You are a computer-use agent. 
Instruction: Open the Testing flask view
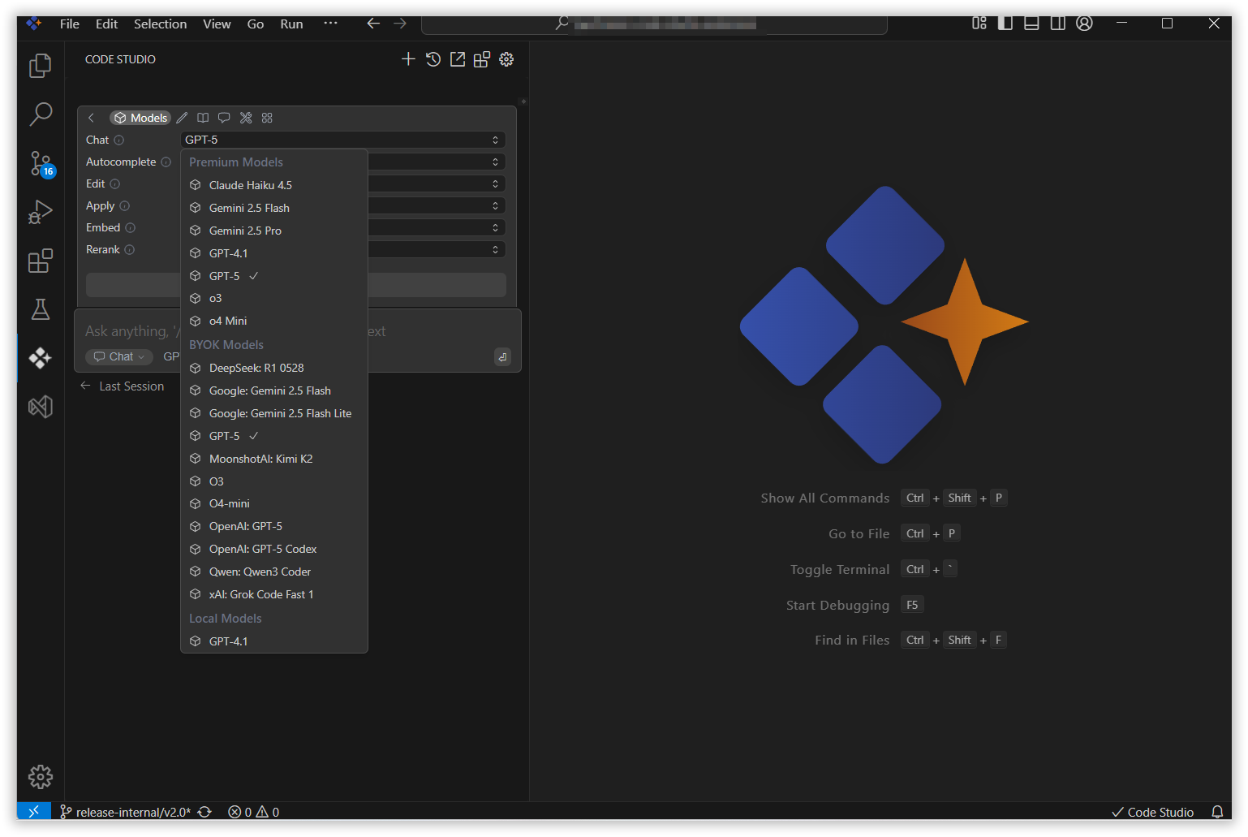coord(40,309)
